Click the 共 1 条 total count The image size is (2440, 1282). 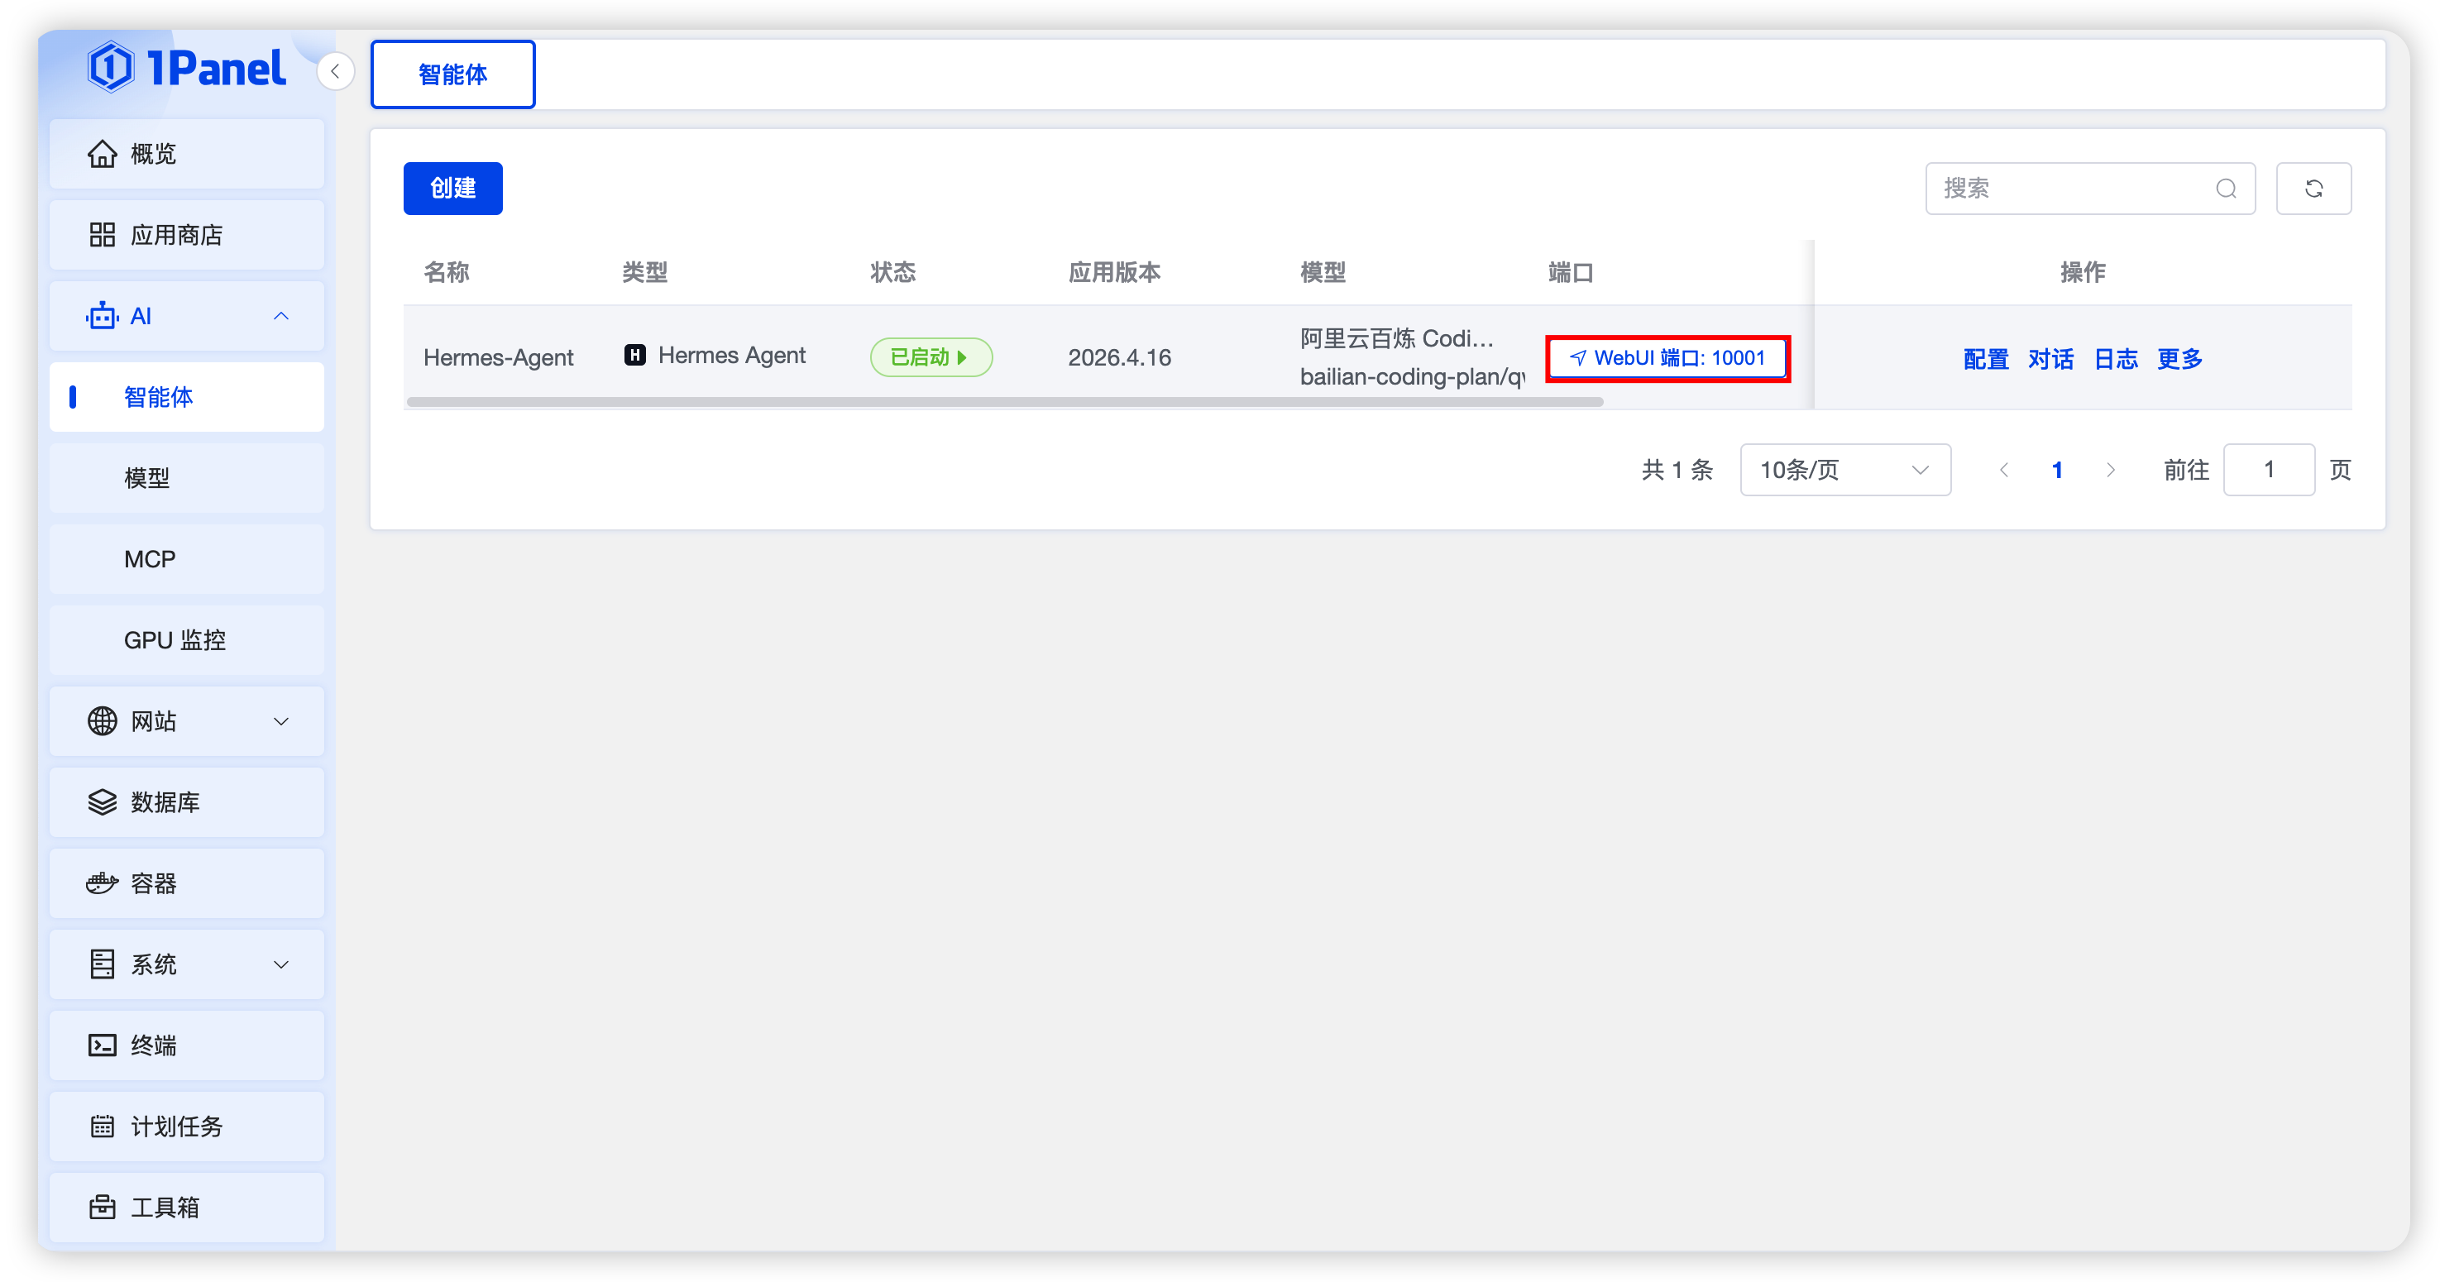pyautogui.click(x=1677, y=470)
